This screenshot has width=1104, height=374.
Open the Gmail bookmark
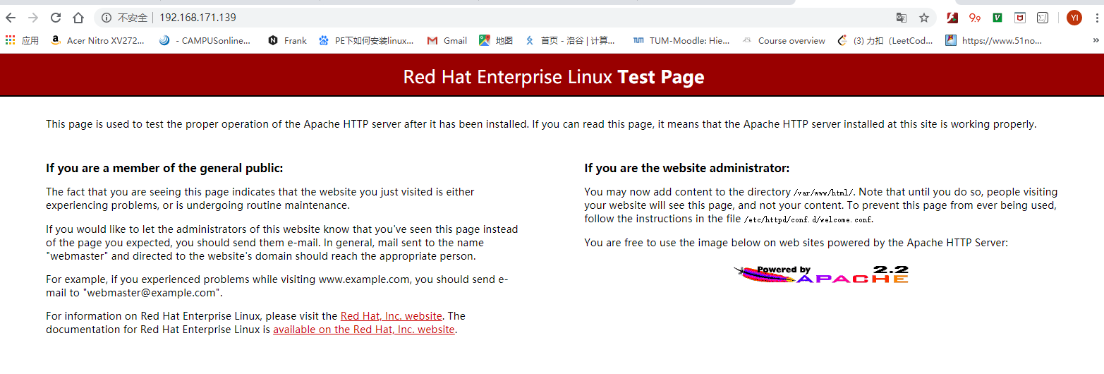[x=447, y=40]
